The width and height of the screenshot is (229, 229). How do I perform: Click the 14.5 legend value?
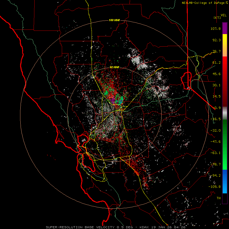coord(217,96)
